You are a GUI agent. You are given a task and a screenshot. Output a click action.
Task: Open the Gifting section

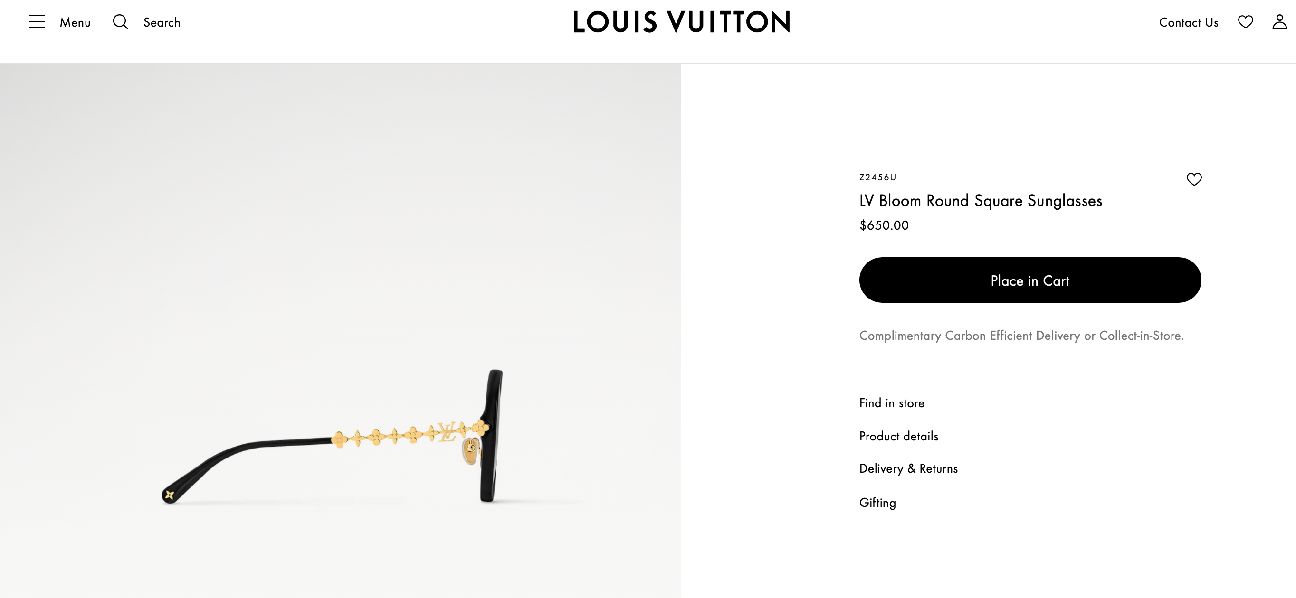coord(877,503)
